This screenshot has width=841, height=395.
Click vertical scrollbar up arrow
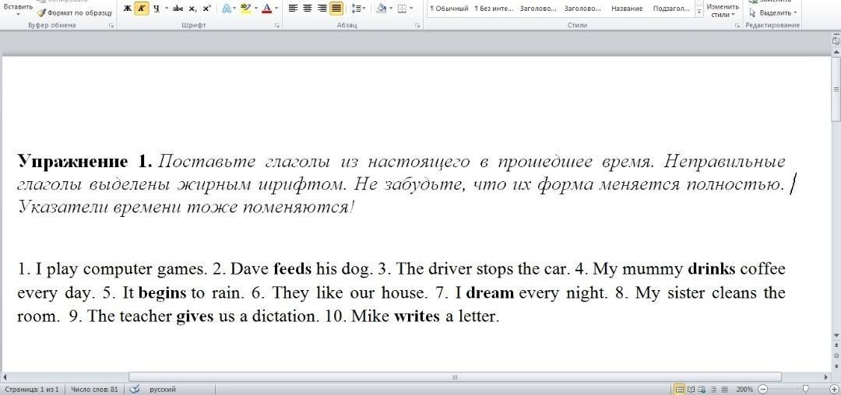pos(836,51)
